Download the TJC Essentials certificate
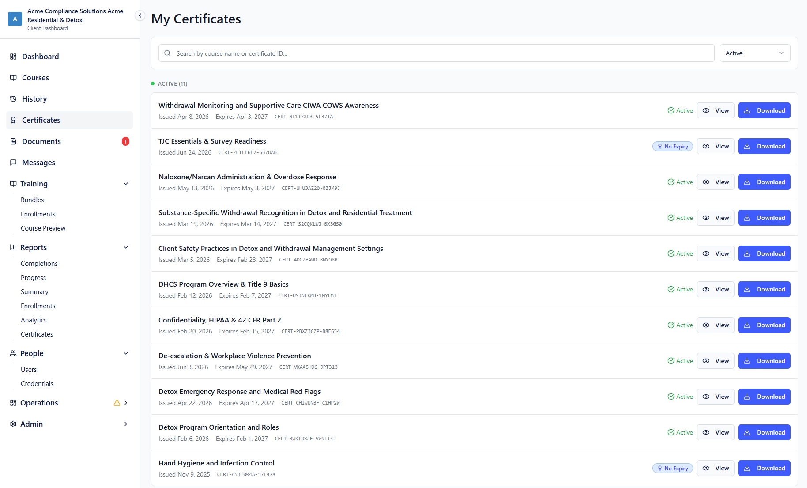Image resolution: width=807 pixels, height=488 pixels. 764,146
